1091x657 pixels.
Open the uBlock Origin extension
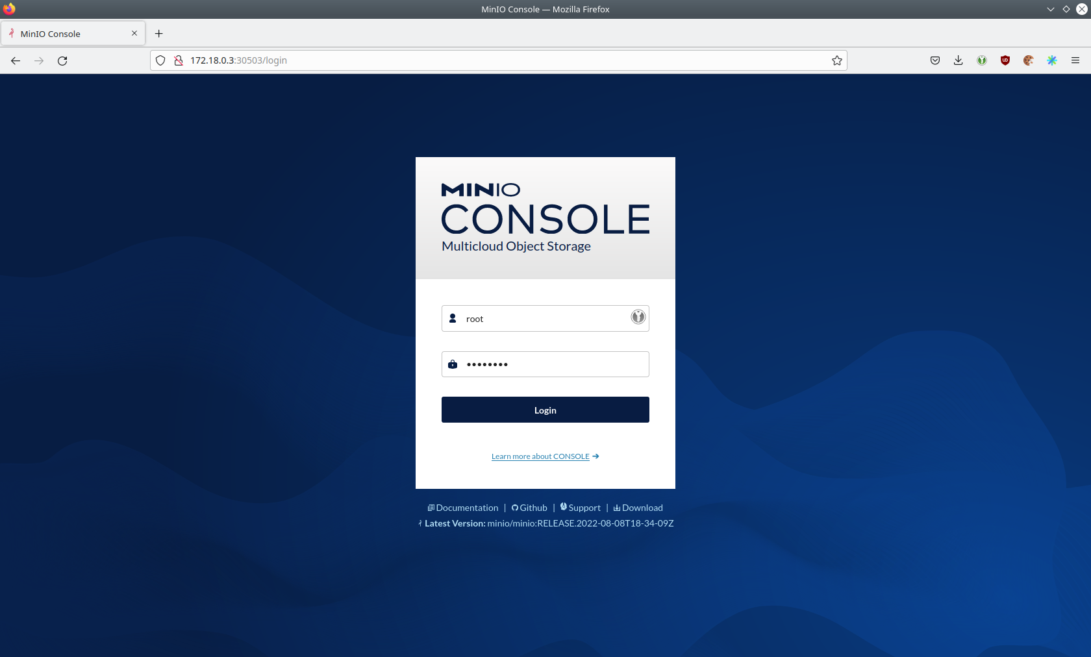pyautogui.click(x=1005, y=60)
